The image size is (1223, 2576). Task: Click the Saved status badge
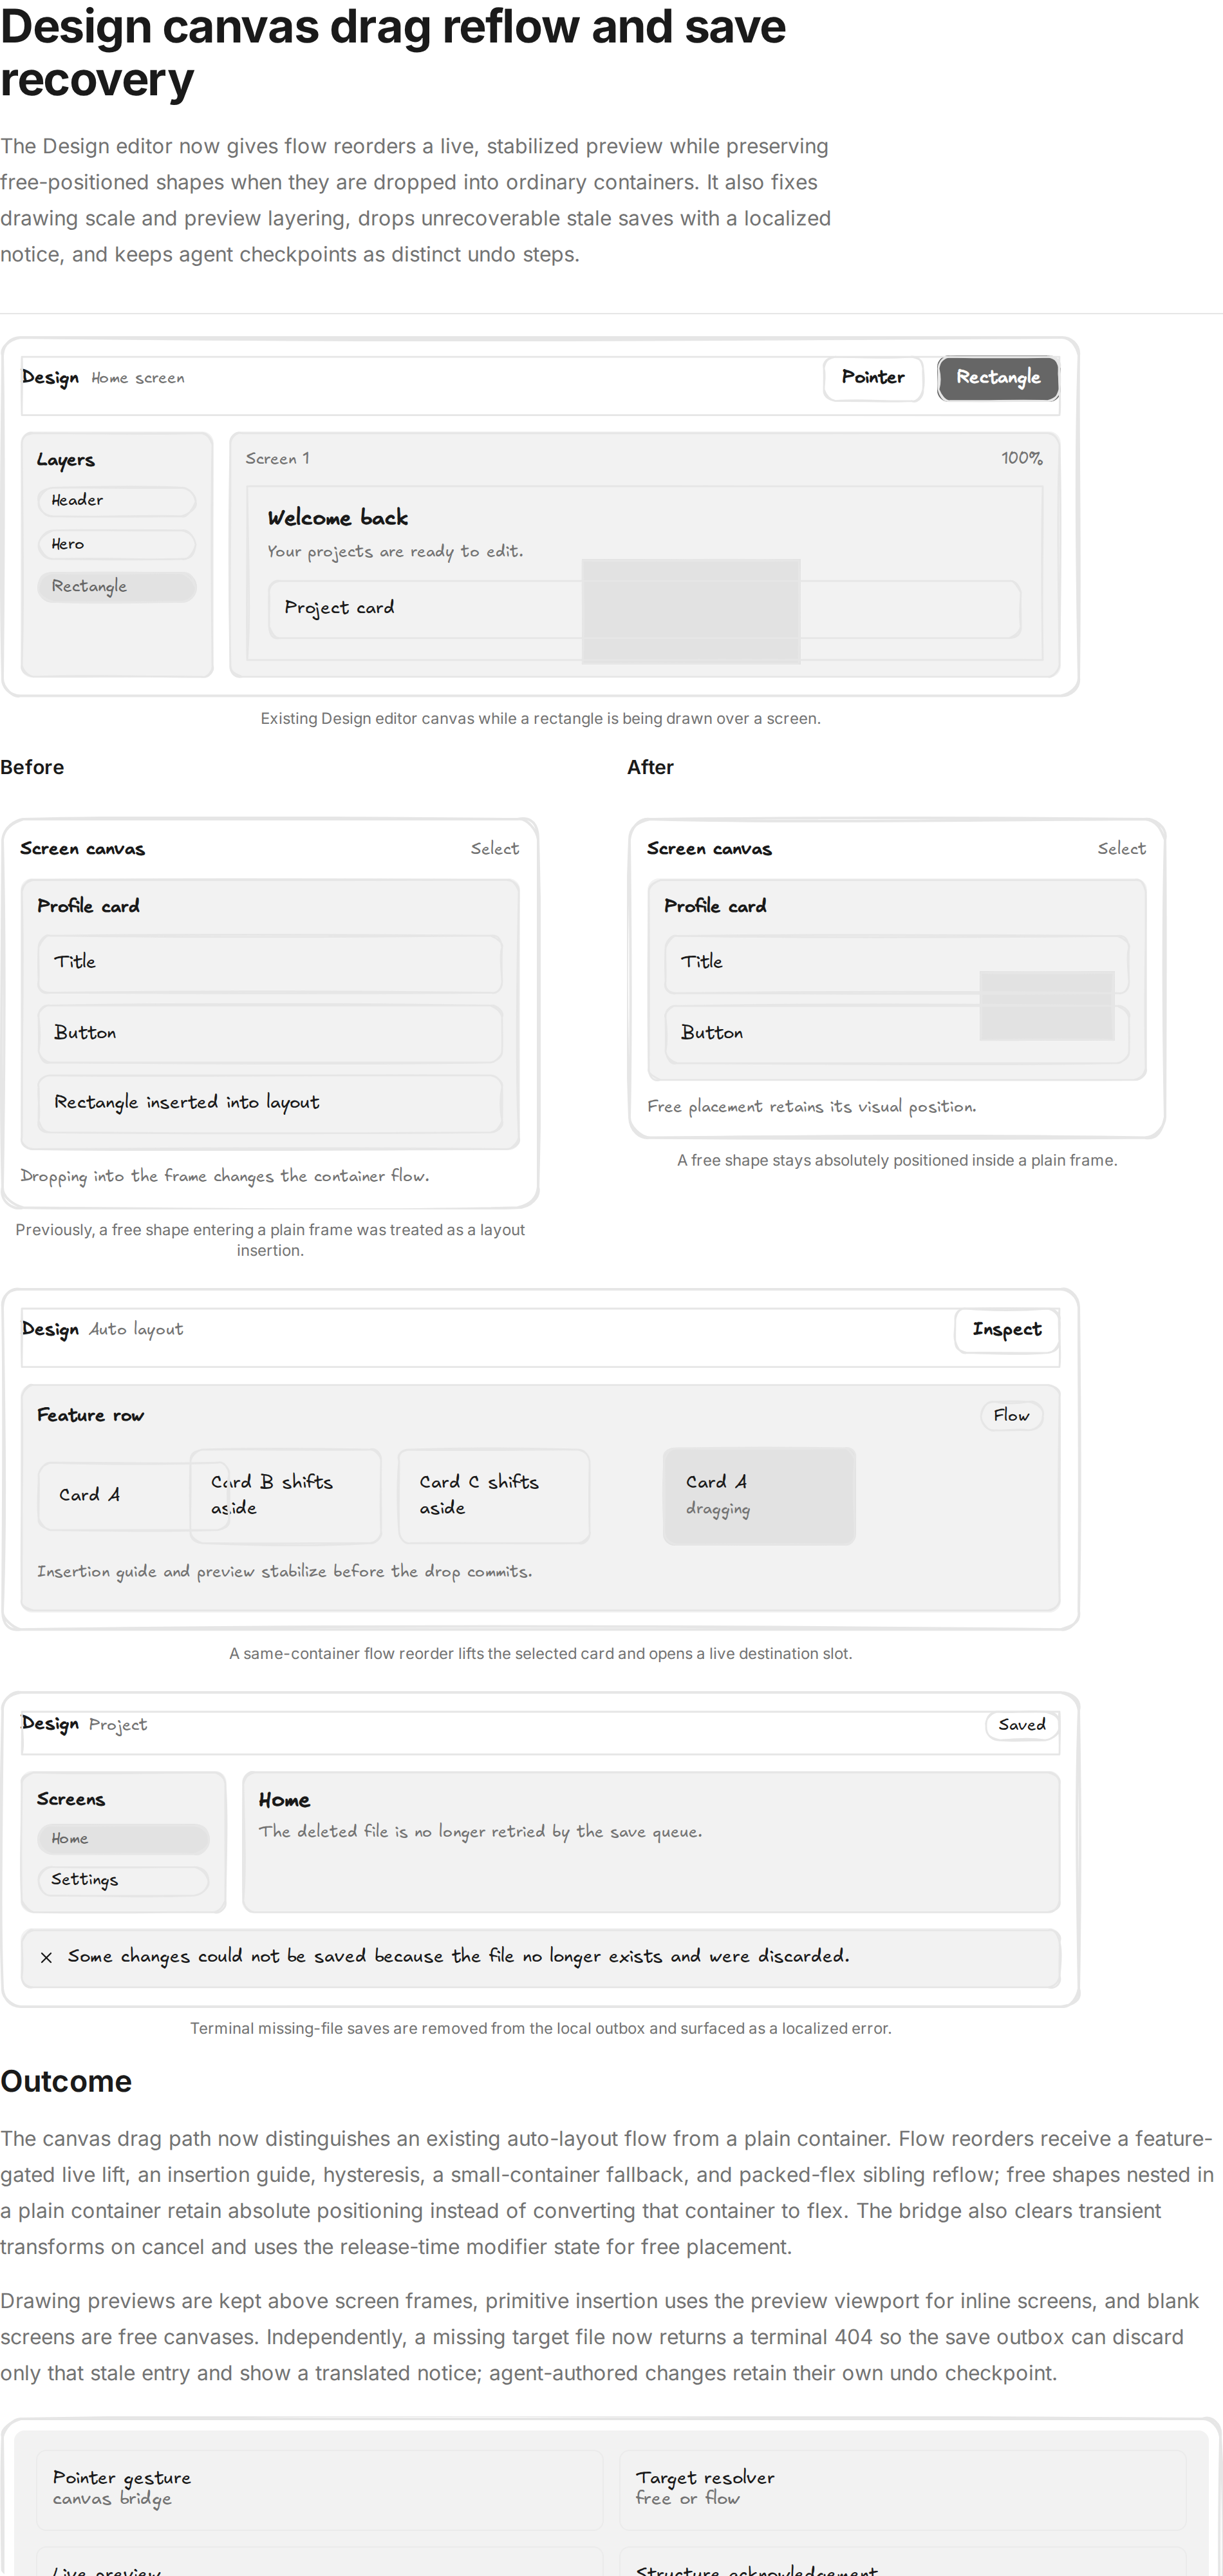point(1022,1726)
